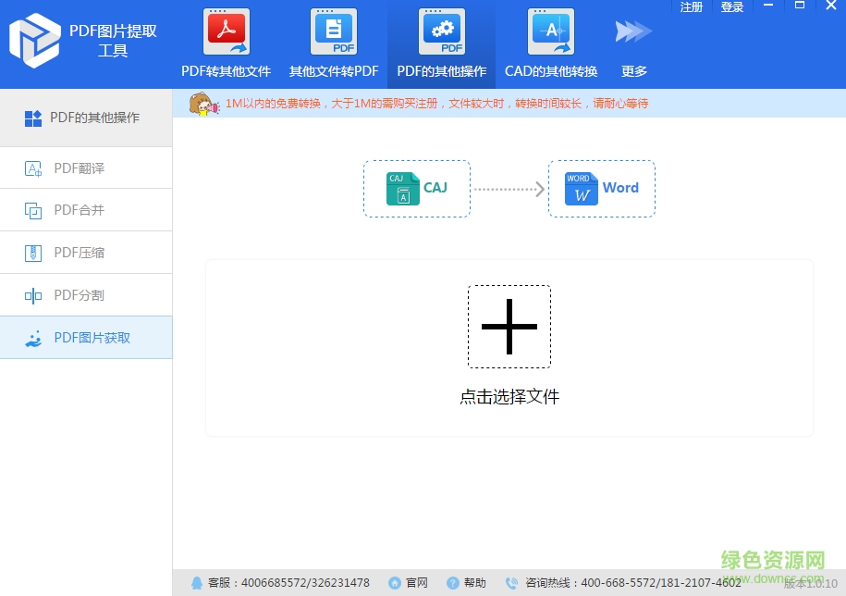The image size is (846, 596).
Task: Open the 其他文件转PDF tool icon
Action: click(x=333, y=31)
